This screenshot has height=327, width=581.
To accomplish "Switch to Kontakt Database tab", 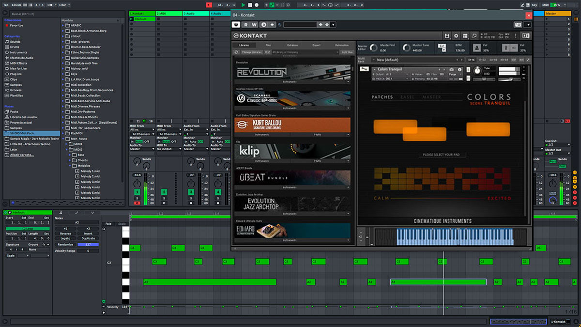I will tap(292, 45).
